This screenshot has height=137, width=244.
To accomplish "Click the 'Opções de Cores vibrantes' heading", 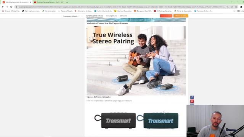I will click(x=99, y=97).
